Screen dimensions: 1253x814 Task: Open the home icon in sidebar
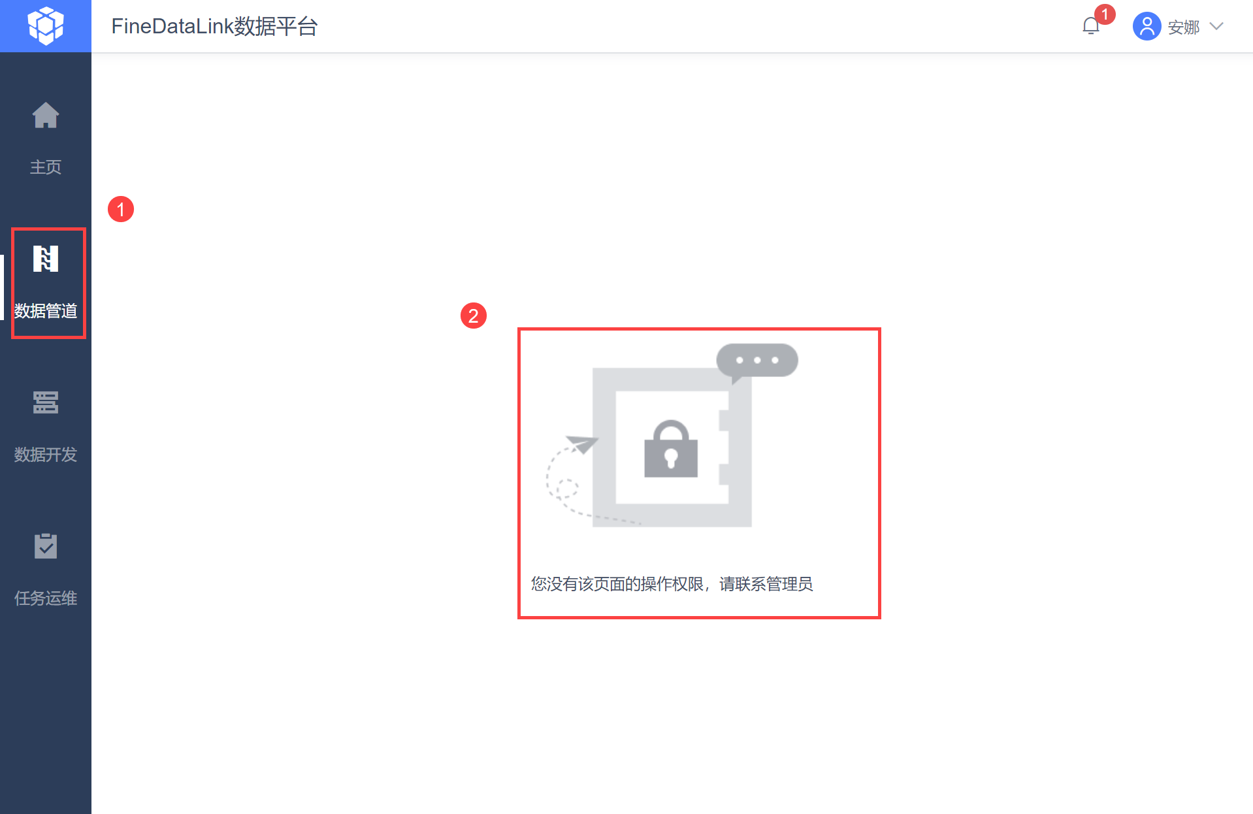(x=46, y=116)
